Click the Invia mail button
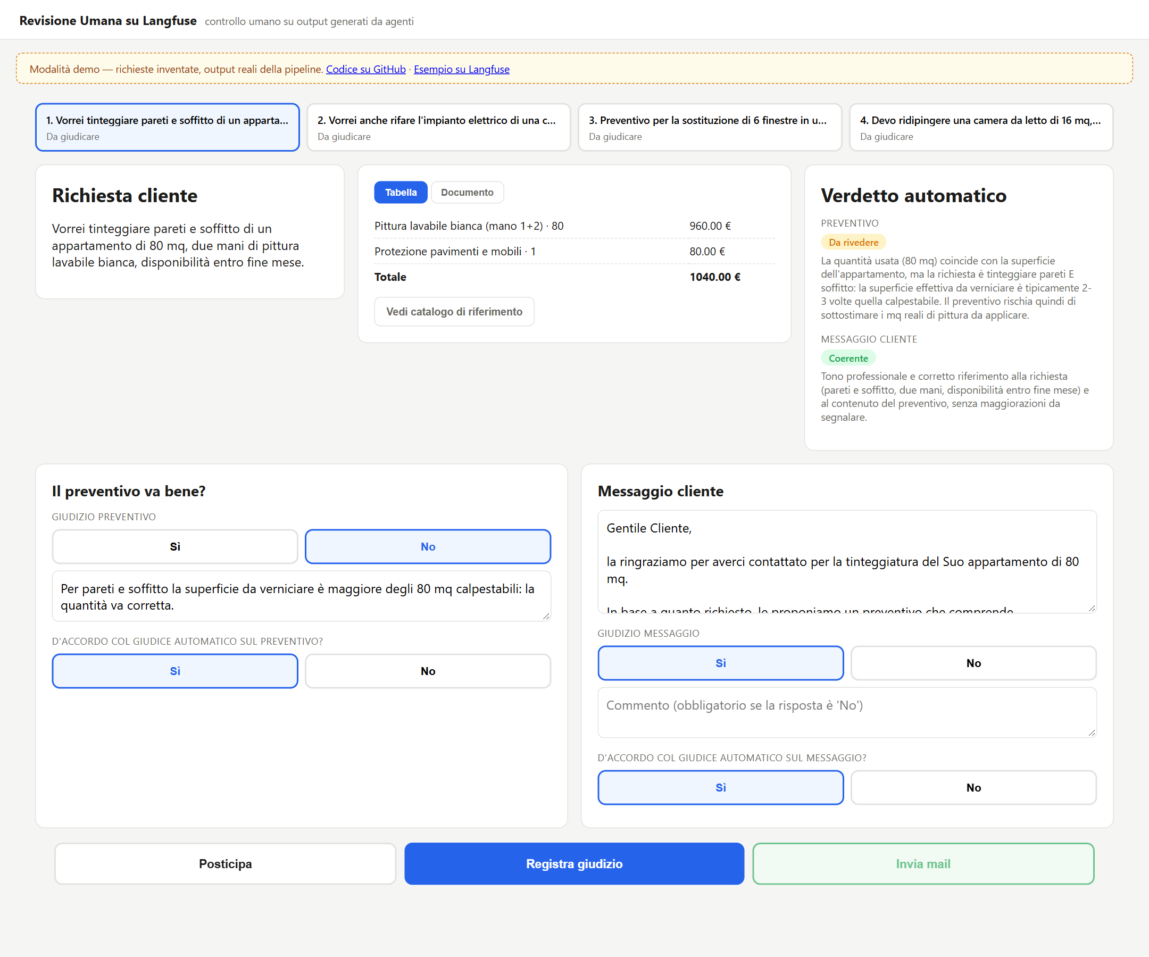Image resolution: width=1149 pixels, height=957 pixels. [x=923, y=863]
